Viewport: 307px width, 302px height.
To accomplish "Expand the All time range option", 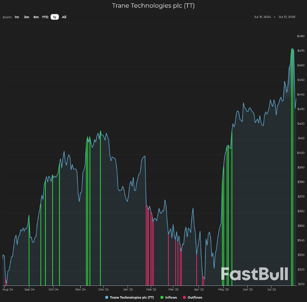I will 64,17.
